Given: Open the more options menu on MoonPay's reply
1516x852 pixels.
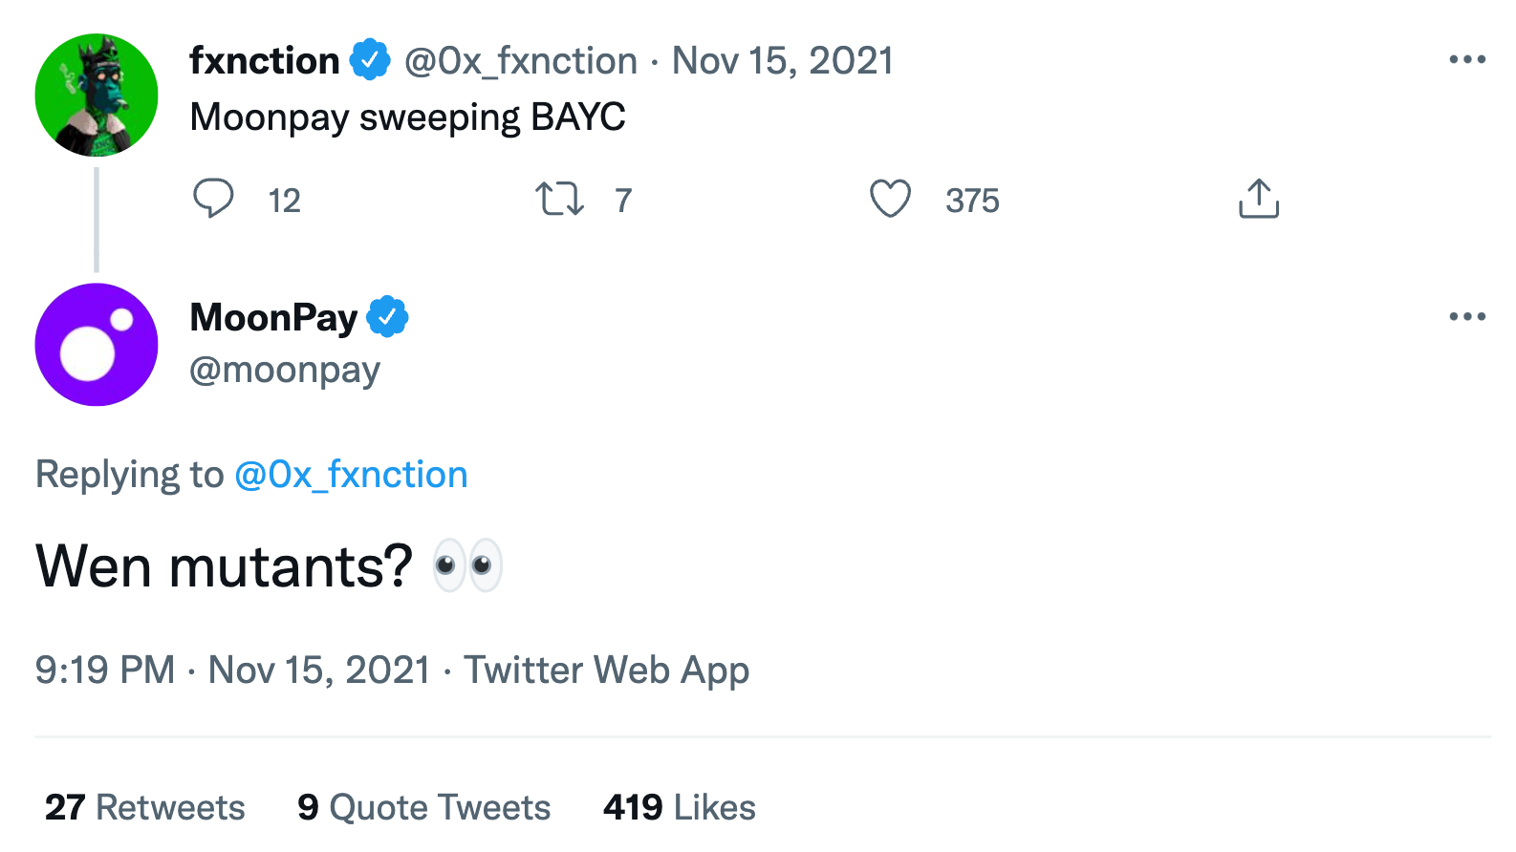Looking at the screenshot, I should click(x=1465, y=316).
